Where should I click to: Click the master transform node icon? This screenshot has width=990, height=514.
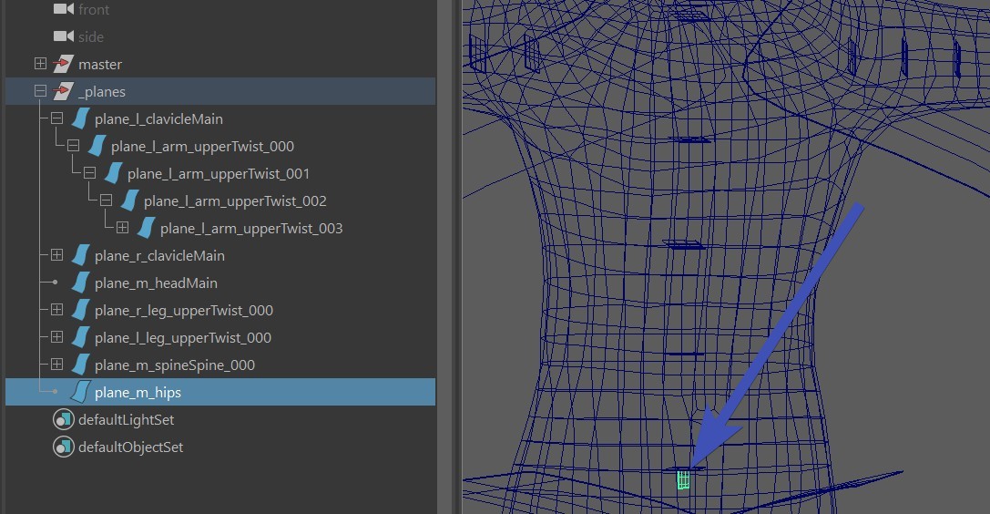[63, 64]
